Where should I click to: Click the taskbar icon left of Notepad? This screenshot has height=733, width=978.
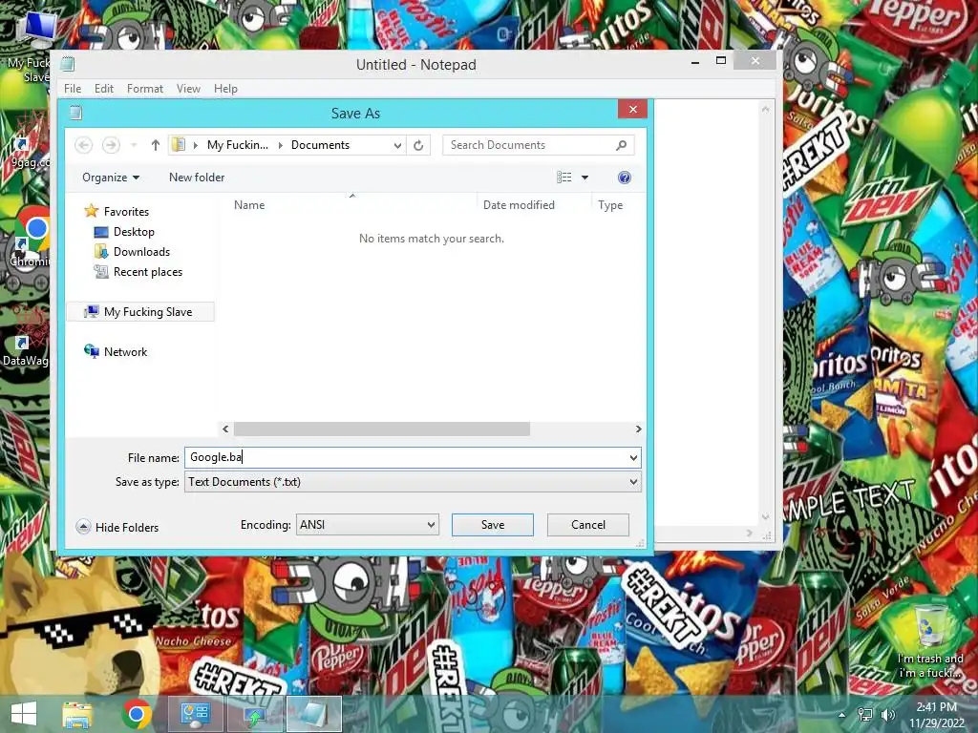pyautogui.click(x=254, y=714)
